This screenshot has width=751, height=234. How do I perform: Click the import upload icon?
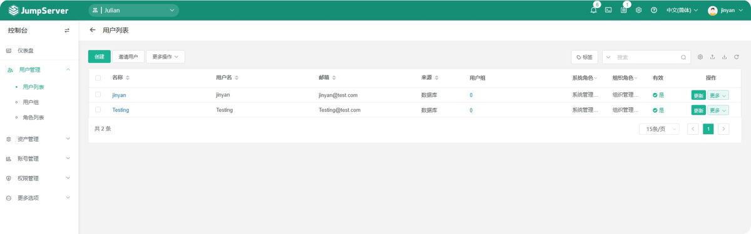(x=712, y=57)
